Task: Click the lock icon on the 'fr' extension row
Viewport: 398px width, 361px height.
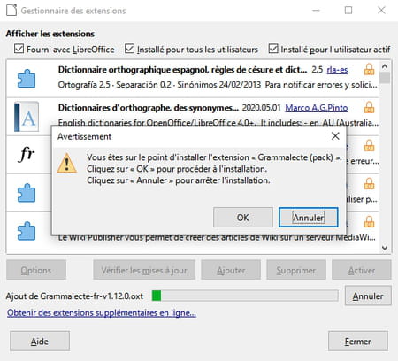Action: pos(369,146)
